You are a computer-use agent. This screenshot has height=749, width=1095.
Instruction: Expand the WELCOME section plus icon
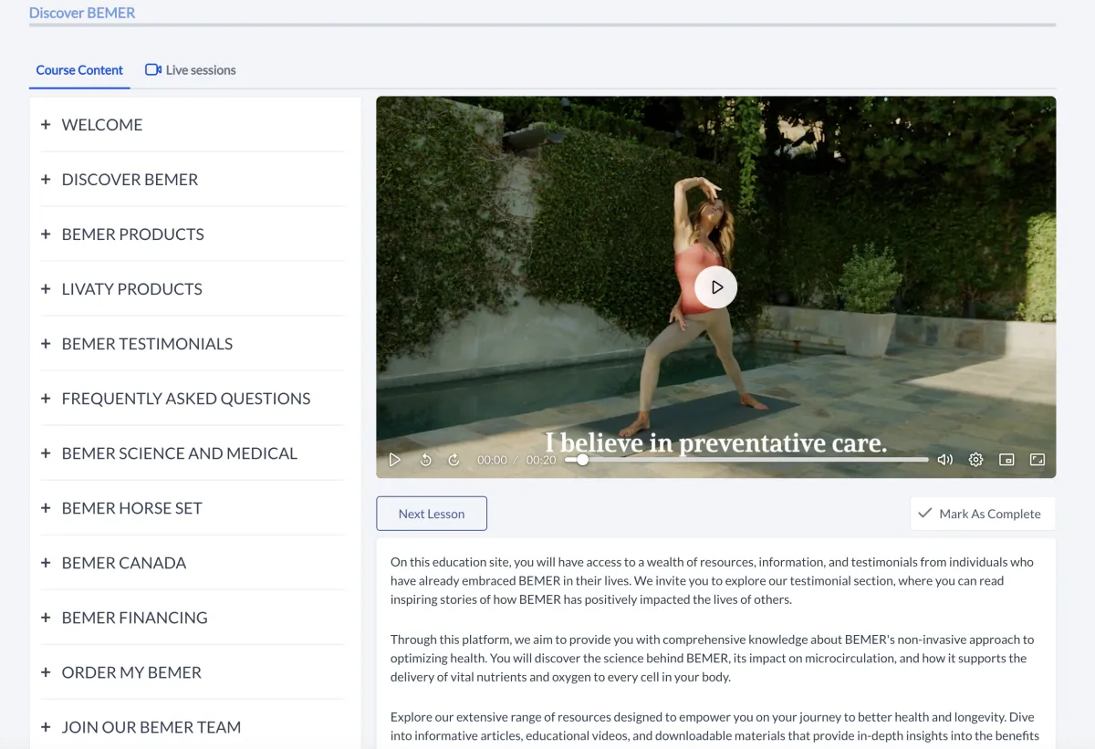click(46, 124)
